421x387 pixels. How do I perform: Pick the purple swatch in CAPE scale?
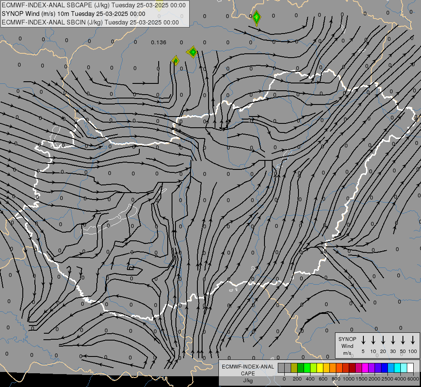pyautogui.click(x=372, y=368)
